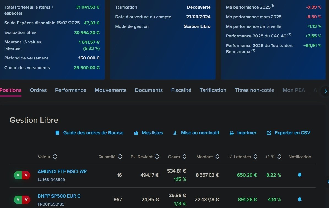The width and height of the screenshot is (329, 208).
Task: Click the Gestion Libre section heading
Action: tap(34, 120)
